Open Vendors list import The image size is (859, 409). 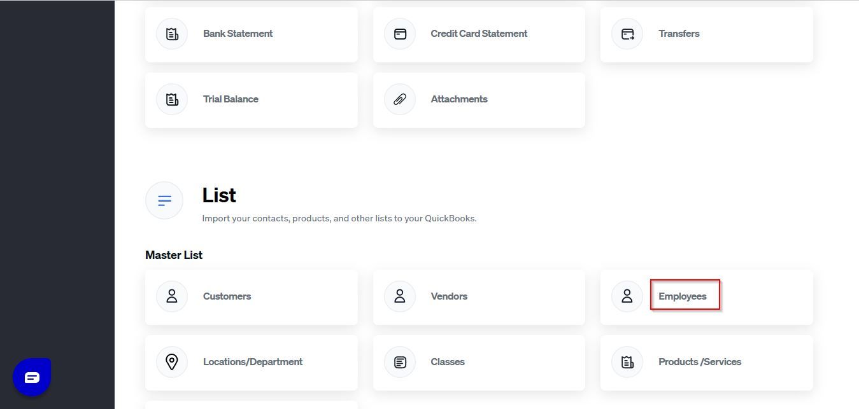(479, 297)
